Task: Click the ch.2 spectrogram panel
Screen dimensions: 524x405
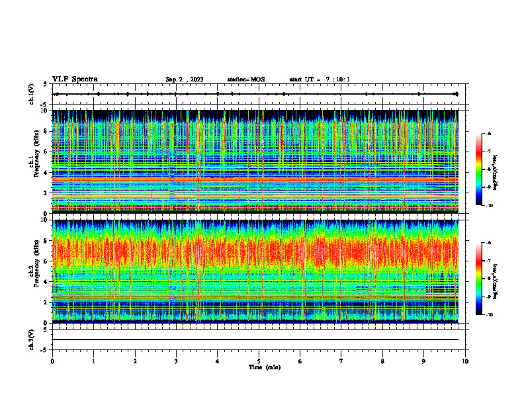Action: (x=255, y=271)
